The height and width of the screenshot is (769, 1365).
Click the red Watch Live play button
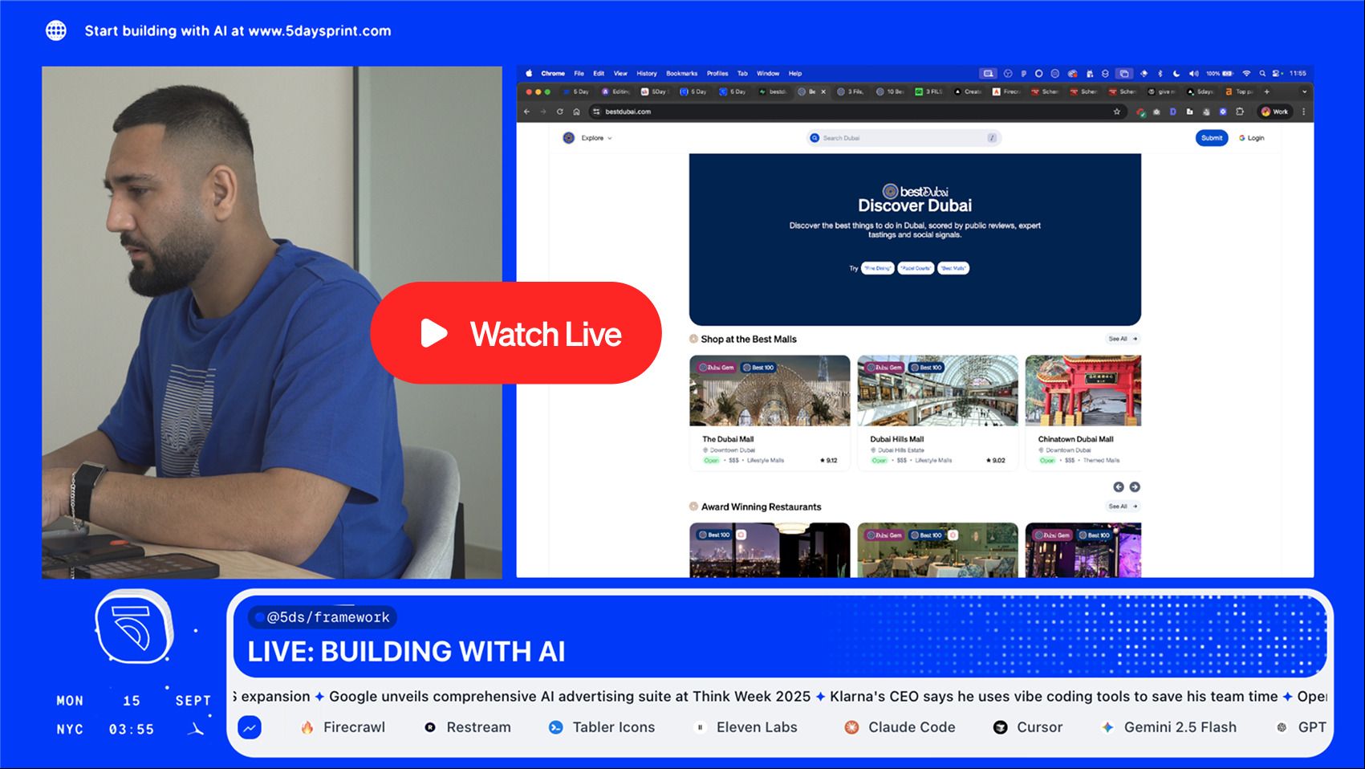tap(516, 333)
